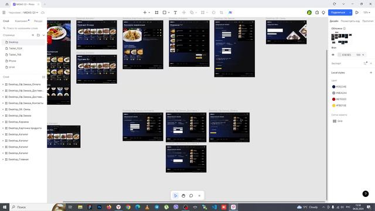Start prototype preview with the play icon
375x211 pixels.
357,12
